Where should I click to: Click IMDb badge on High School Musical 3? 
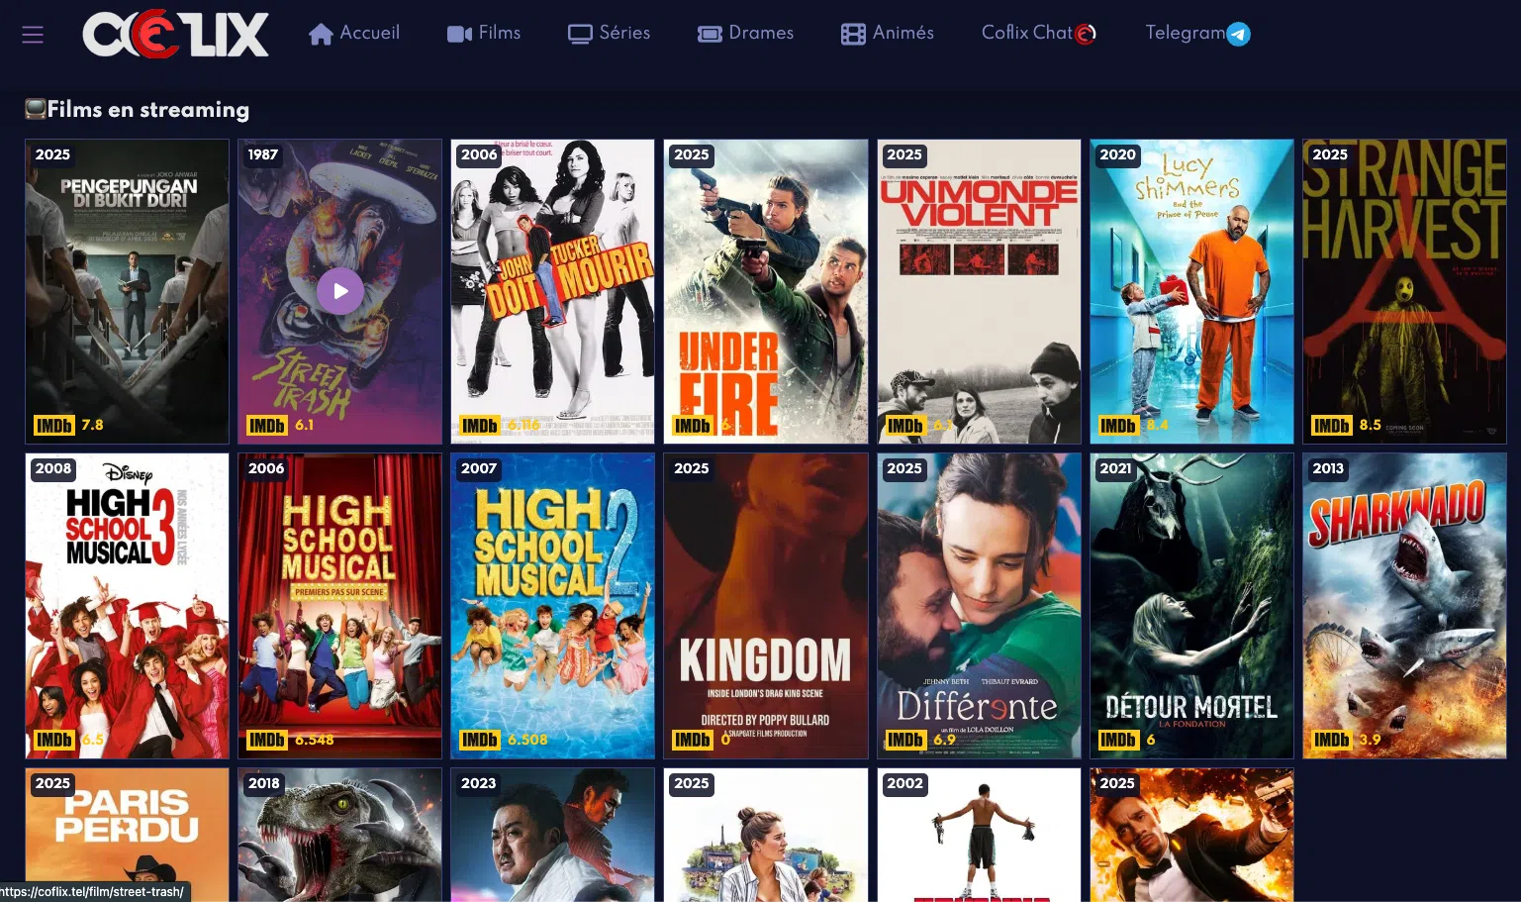[53, 740]
